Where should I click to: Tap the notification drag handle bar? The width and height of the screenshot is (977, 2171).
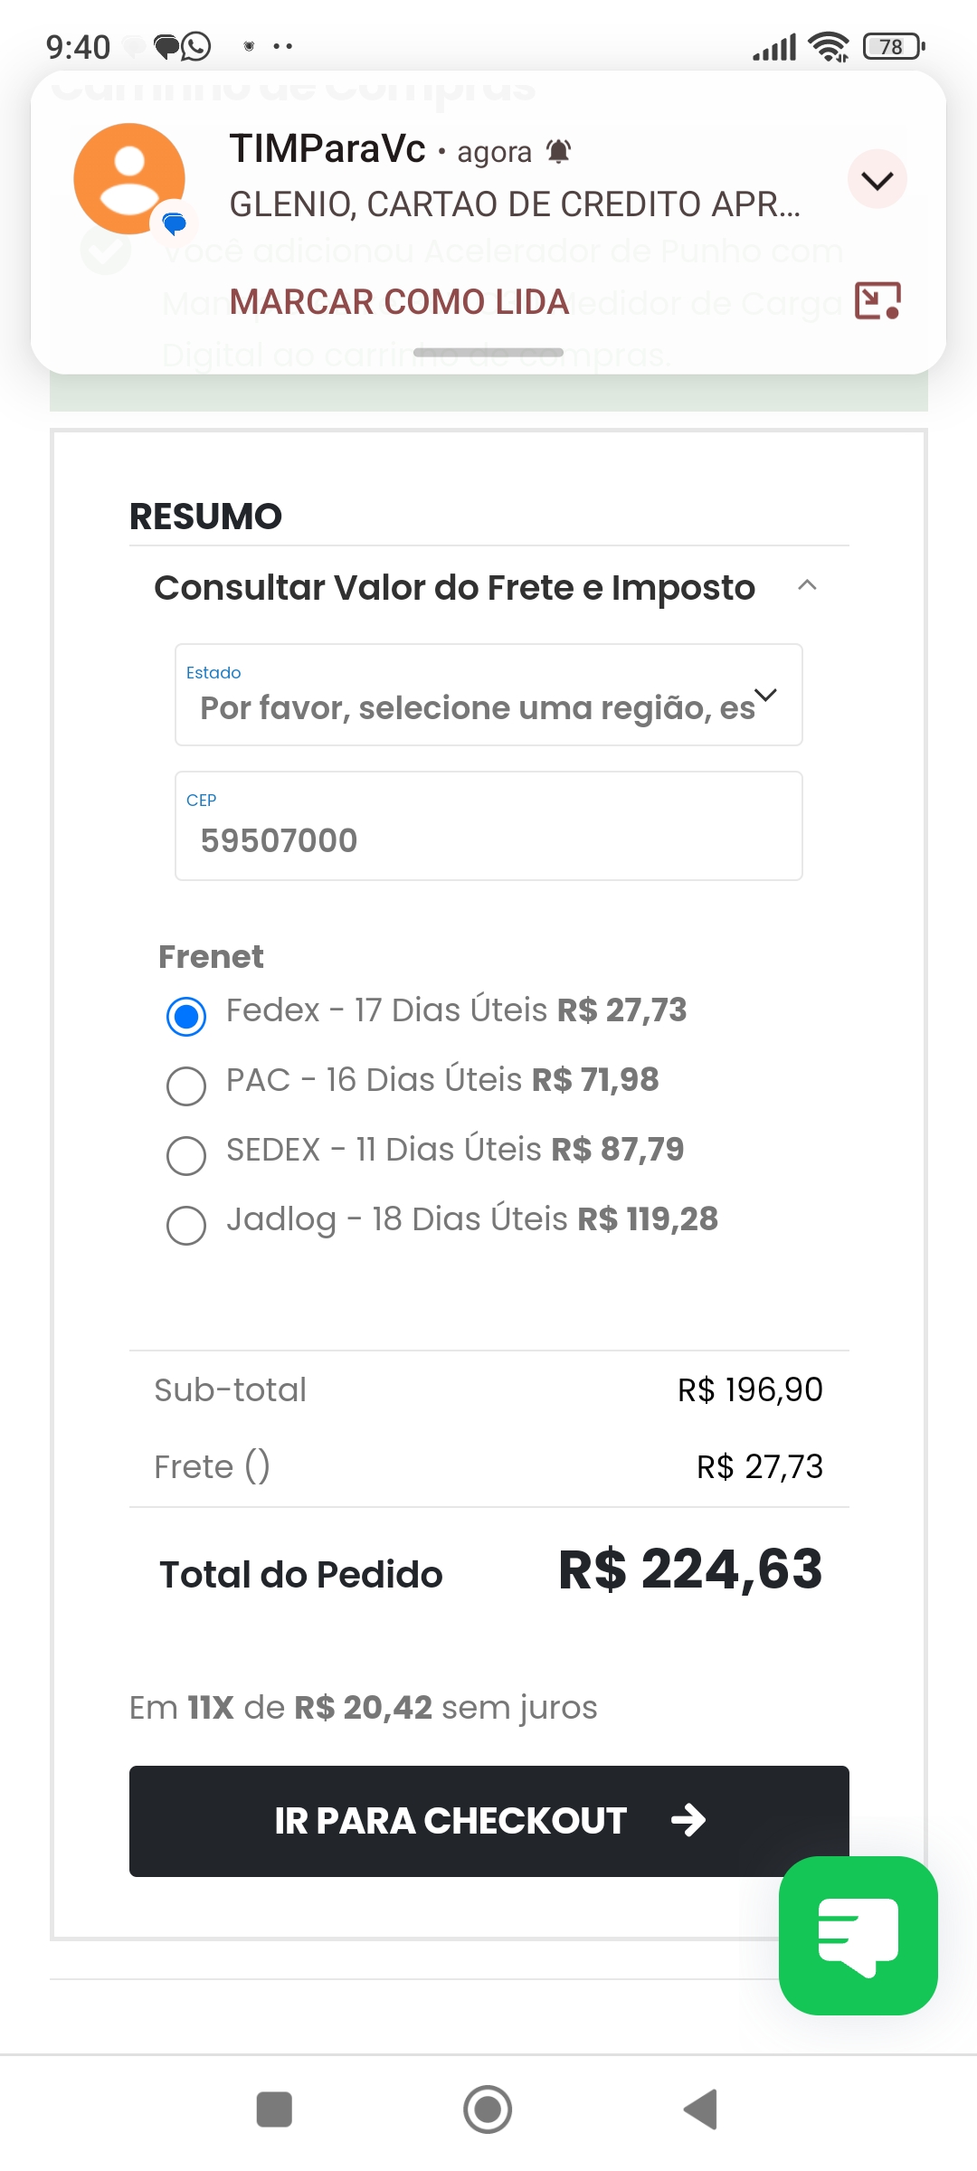tap(488, 352)
